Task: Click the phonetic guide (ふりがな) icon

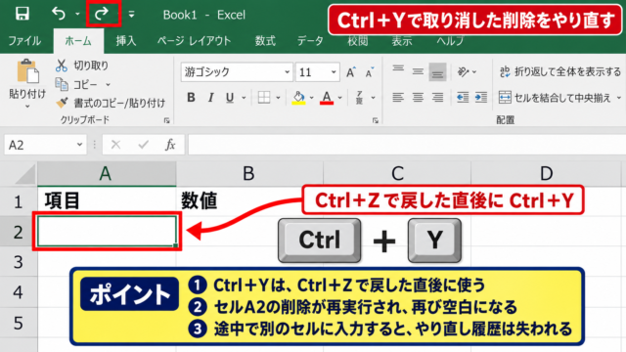Action: pos(359,98)
